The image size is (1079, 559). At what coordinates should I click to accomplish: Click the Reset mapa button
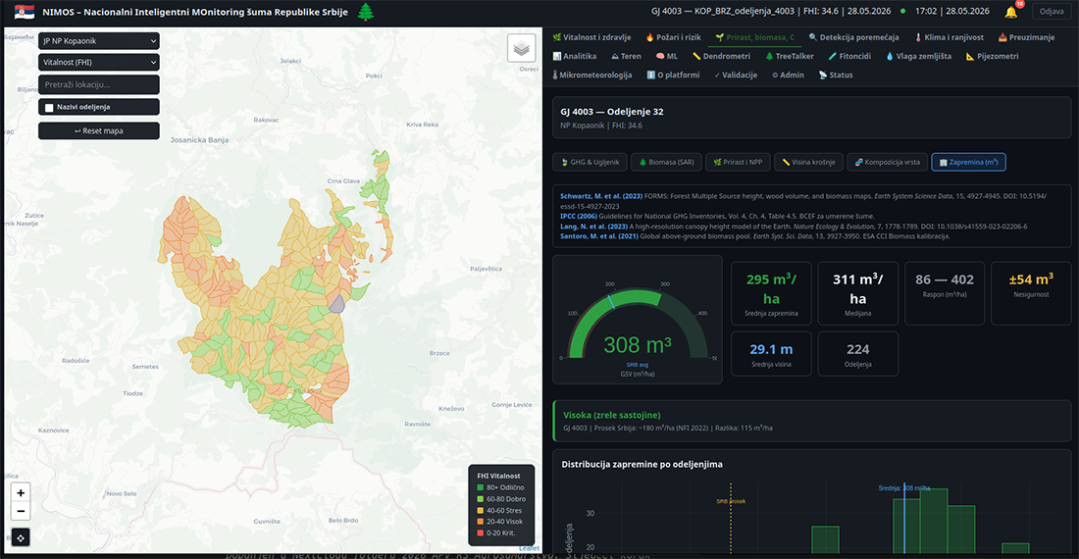pyautogui.click(x=99, y=130)
